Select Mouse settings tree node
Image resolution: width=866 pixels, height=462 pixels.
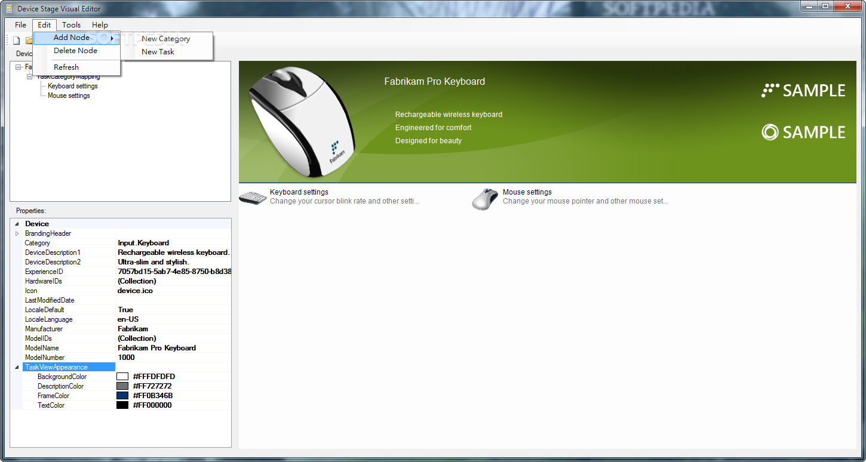coord(69,96)
